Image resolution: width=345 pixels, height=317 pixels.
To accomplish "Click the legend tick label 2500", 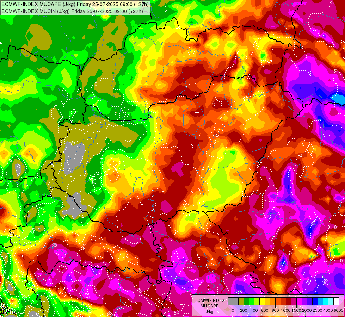I will (317, 310).
